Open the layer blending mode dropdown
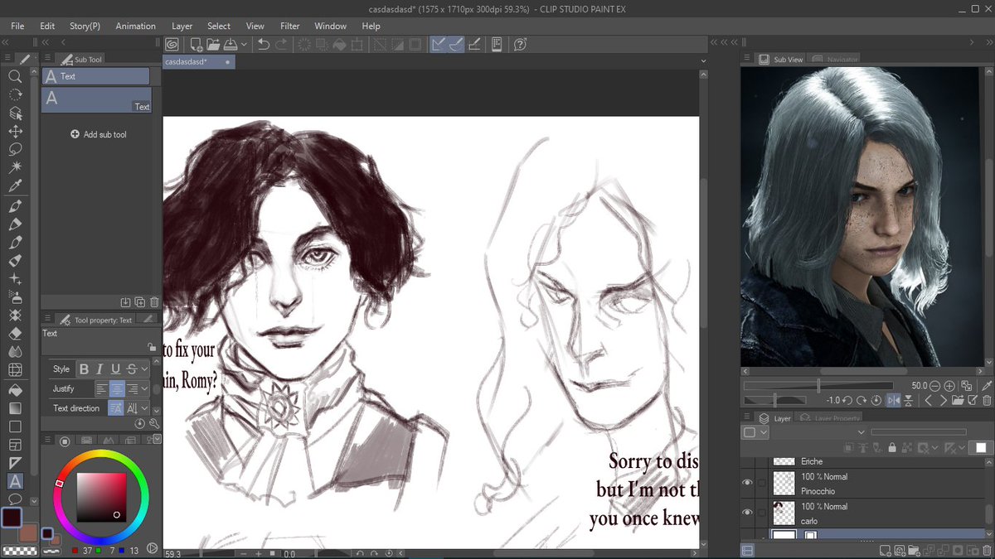Screen dimensions: 995x559 pos(862,432)
